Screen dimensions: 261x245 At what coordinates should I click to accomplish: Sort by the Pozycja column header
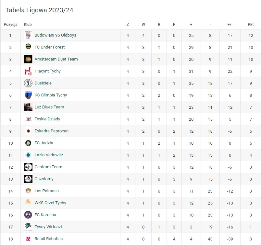(10, 25)
